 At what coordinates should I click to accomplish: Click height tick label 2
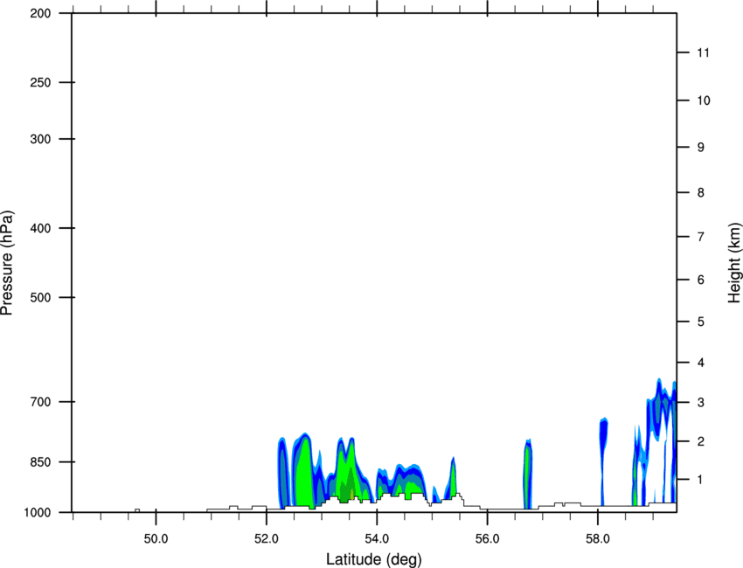coord(701,441)
